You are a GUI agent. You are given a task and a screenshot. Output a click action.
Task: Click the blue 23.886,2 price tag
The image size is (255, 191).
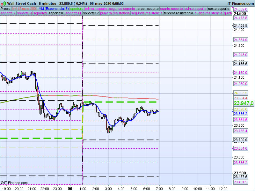click(x=240, y=114)
